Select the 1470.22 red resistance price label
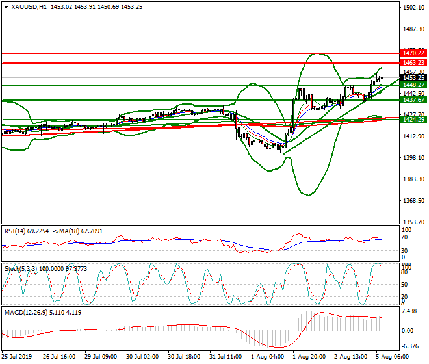The height and width of the screenshot is (364, 429). pos(413,53)
